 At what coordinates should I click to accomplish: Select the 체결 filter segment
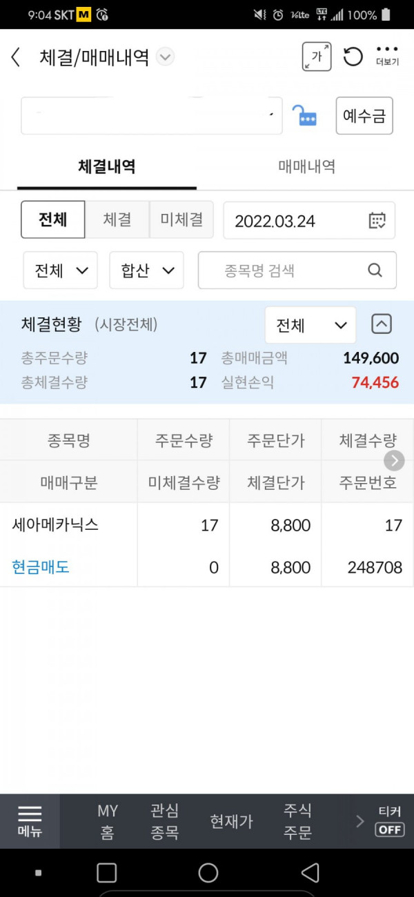117,220
